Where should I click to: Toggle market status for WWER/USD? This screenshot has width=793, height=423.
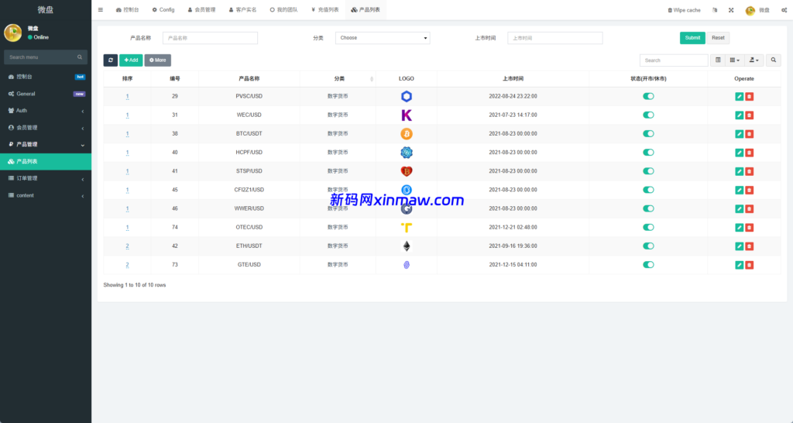[648, 208]
